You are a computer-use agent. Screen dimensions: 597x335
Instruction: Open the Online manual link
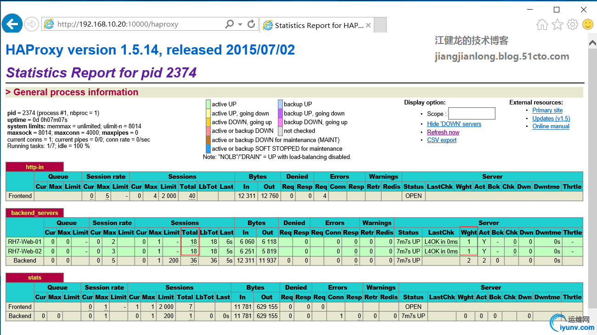click(551, 126)
